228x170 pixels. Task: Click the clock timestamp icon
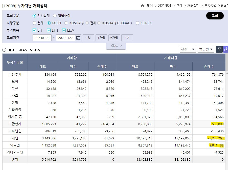pyautogui.click(x=4, y=50)
